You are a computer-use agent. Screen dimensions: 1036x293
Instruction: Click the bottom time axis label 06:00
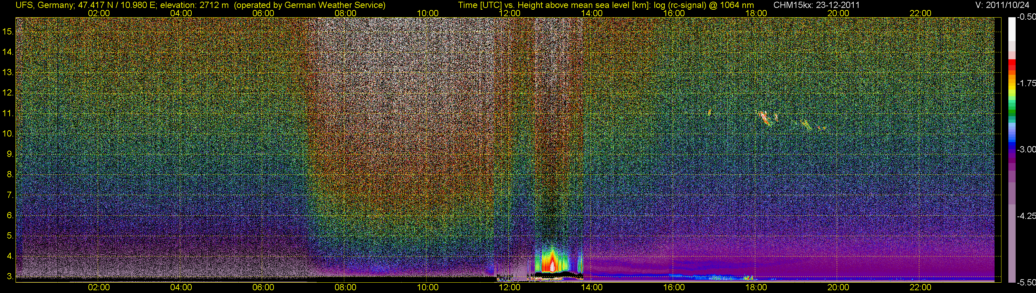pos(263,287)
